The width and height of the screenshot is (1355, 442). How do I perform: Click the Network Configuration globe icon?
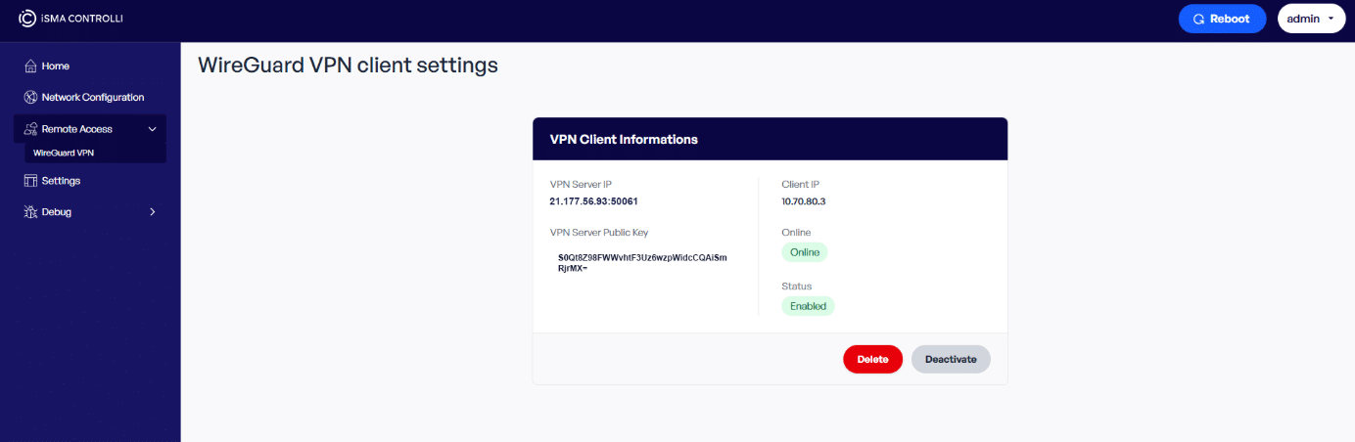30,98
